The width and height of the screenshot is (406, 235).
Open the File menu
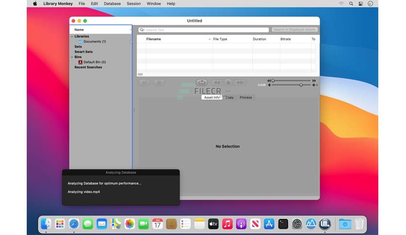coord(82,3)
